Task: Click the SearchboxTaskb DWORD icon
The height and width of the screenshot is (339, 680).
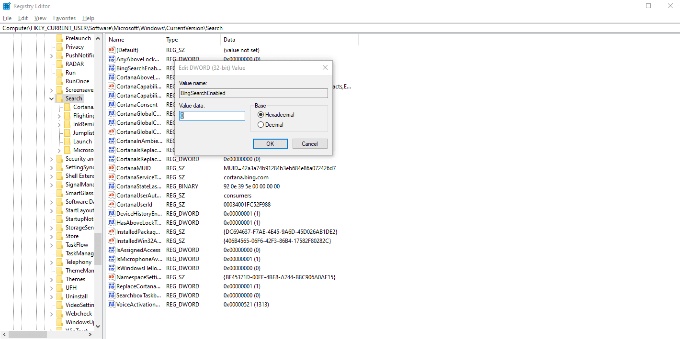Action: point(111,295)
